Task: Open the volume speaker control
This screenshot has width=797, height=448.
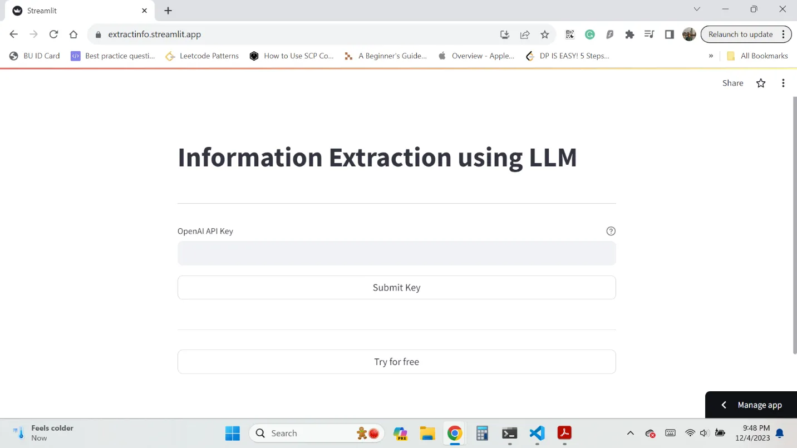Action: tap(704, 433)
